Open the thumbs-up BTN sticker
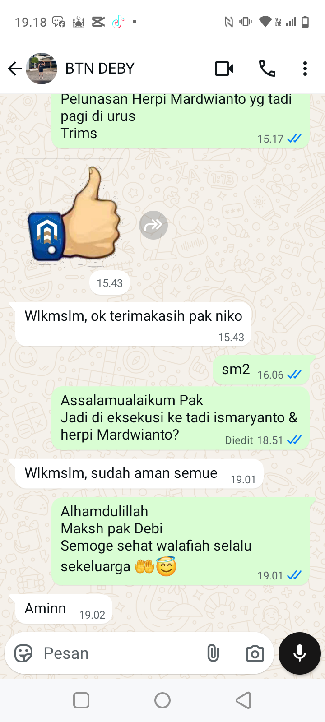Image resolution: width=325 pixels, height=722 pixels. 74,215
